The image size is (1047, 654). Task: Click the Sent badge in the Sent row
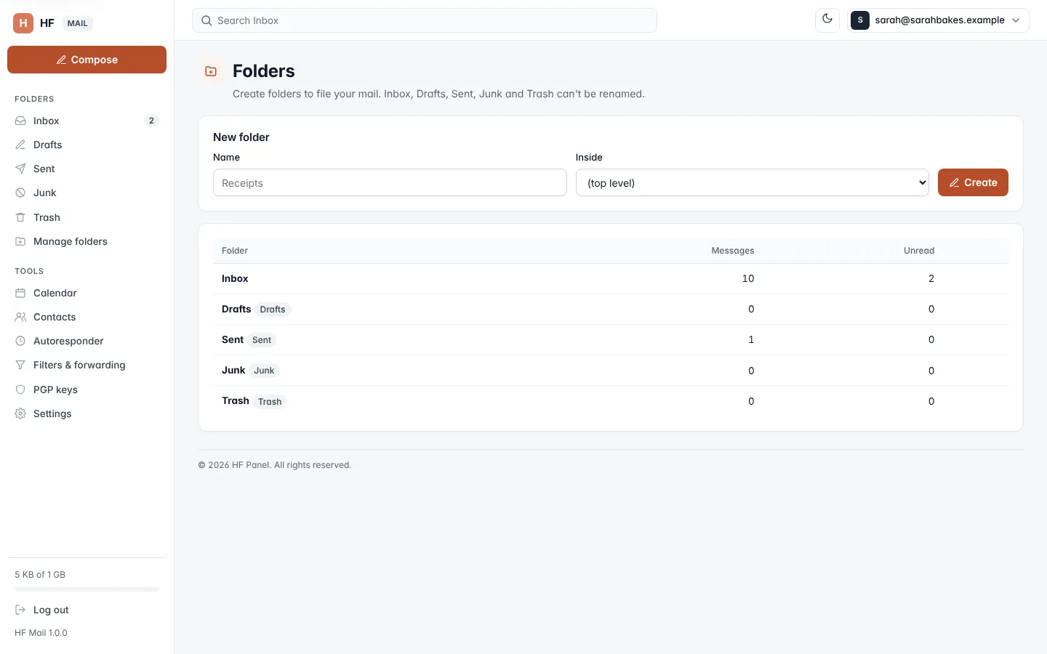262,340
